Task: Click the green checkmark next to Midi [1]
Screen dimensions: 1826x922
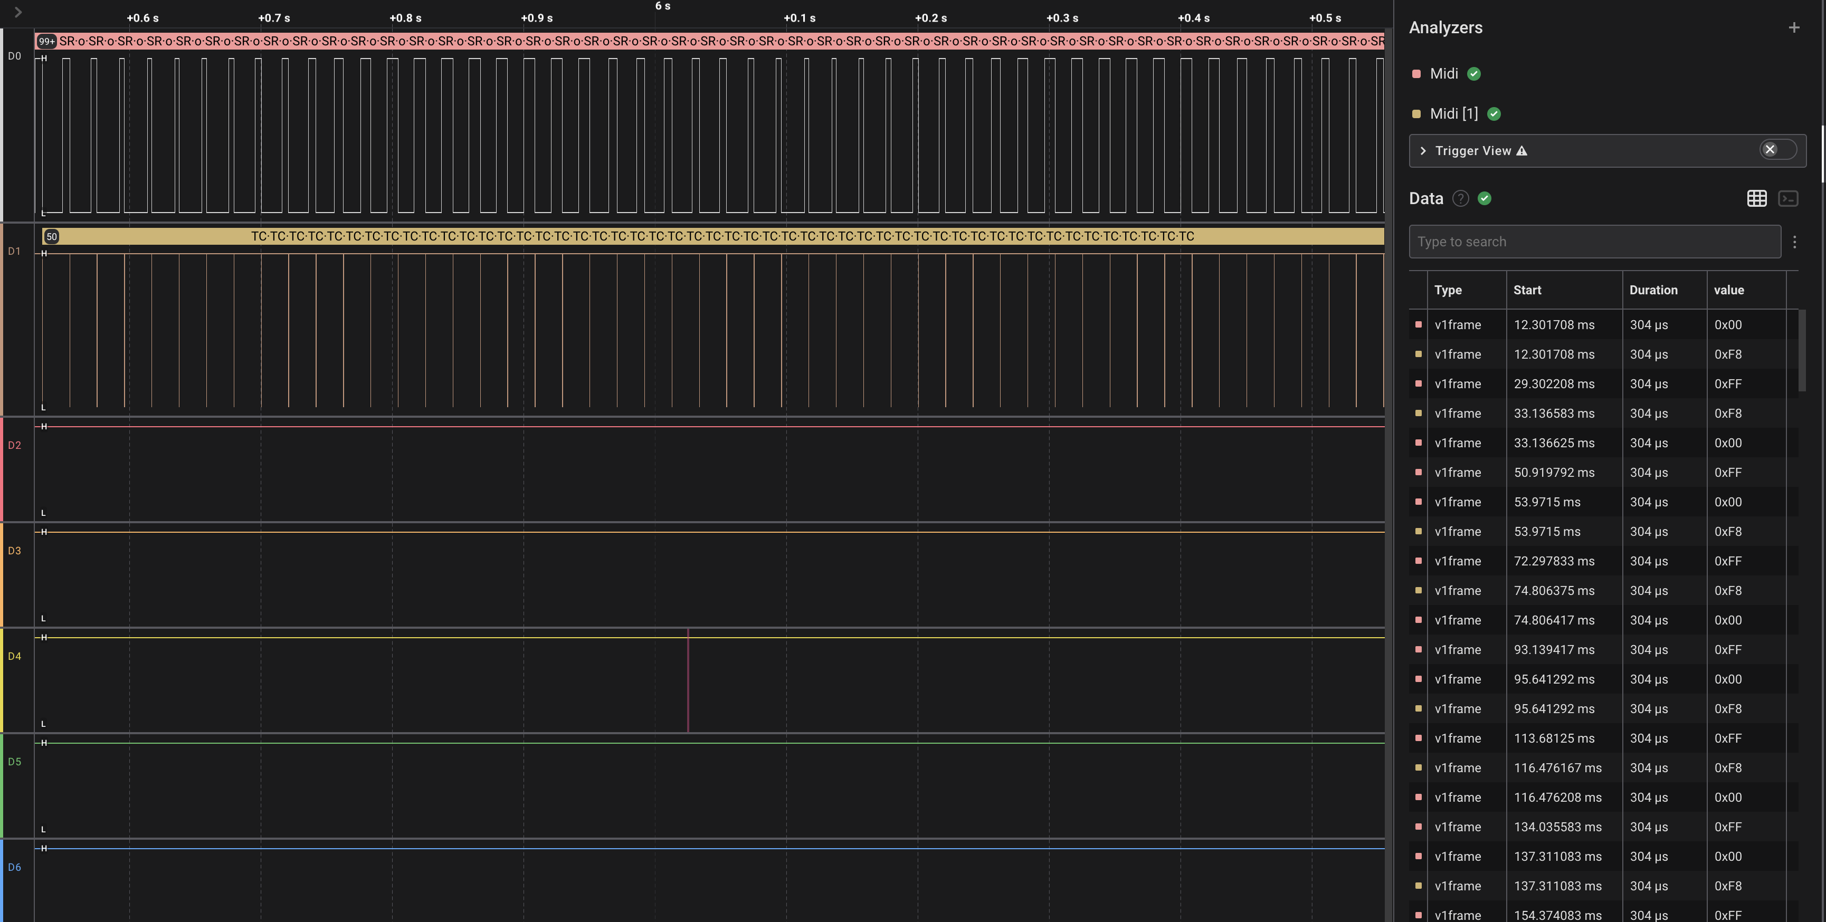Action: (x=1494, y=114)
